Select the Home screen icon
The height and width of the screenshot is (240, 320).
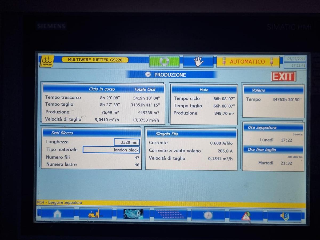pos(57,213)
